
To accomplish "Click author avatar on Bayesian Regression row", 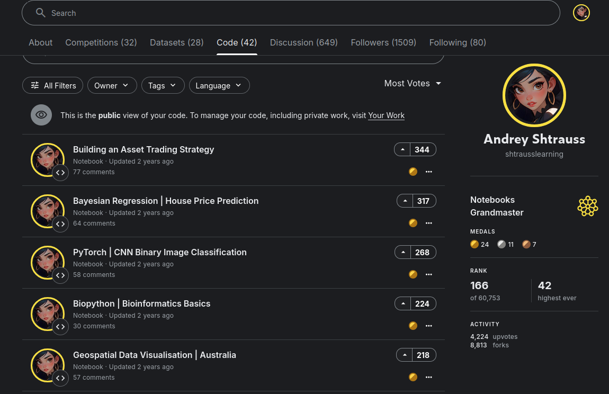I will pos(47,211).
